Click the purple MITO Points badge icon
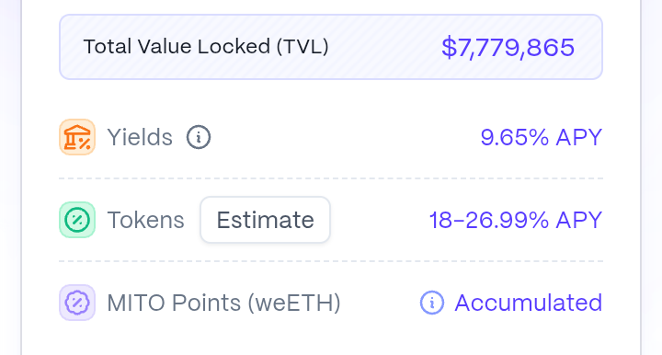The image size is (662, 355). coord(77,303)
